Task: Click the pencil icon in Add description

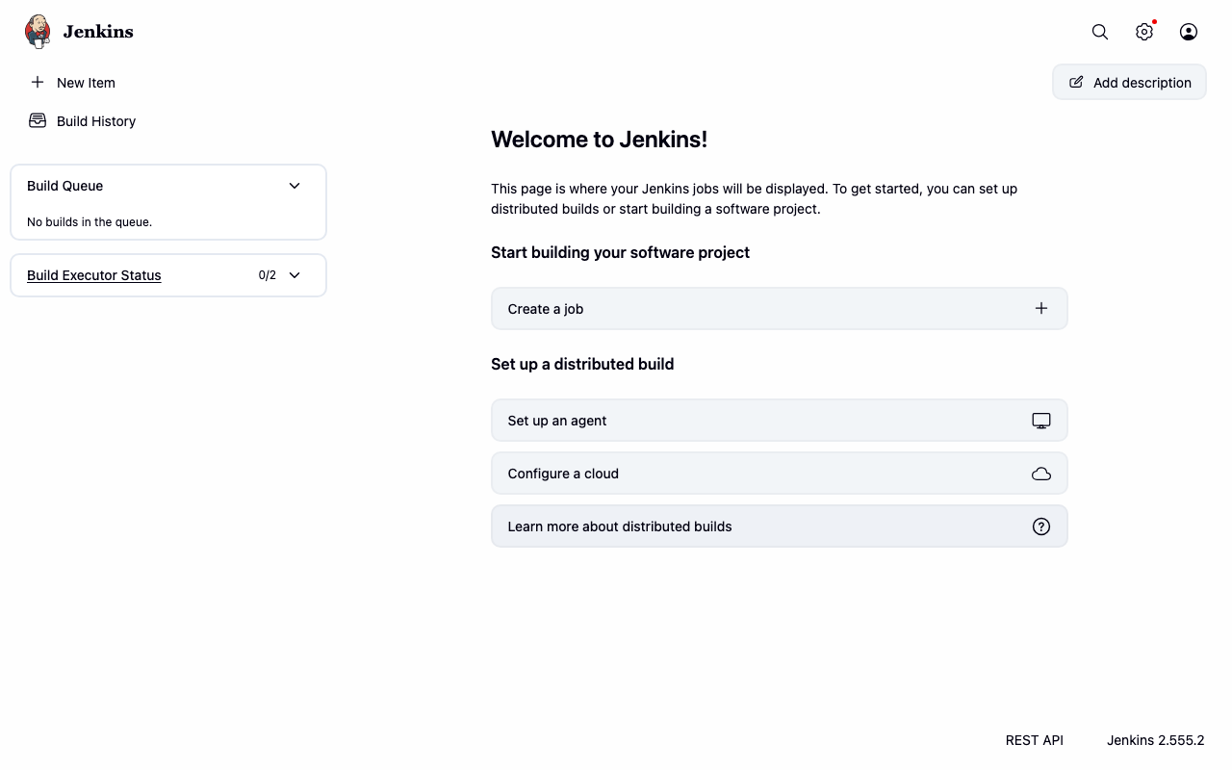Action: point(1076,82)
